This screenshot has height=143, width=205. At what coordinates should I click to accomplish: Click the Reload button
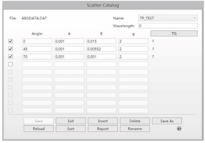(38, 128)
